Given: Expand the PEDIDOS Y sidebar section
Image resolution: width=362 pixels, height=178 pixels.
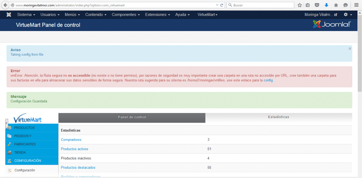Looking at the screenshot, I should point(32,136).
